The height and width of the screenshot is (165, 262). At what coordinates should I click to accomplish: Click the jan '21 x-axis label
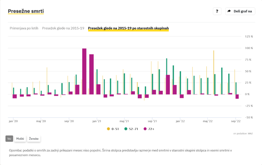click(x=97, y=121)
